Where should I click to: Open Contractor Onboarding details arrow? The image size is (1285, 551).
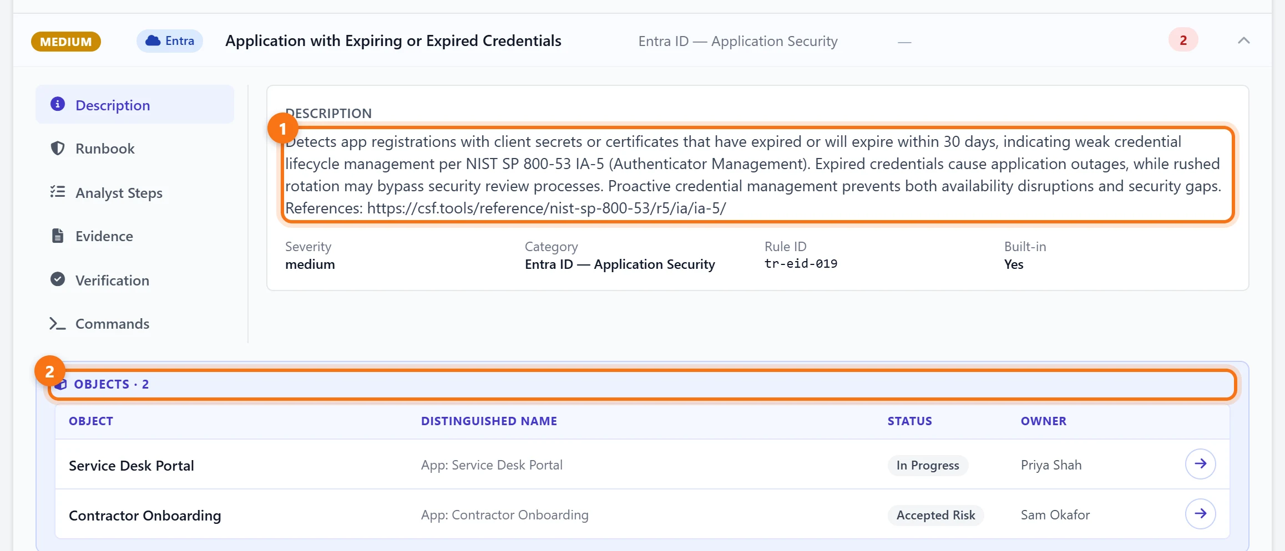(x=1200, y=514)
